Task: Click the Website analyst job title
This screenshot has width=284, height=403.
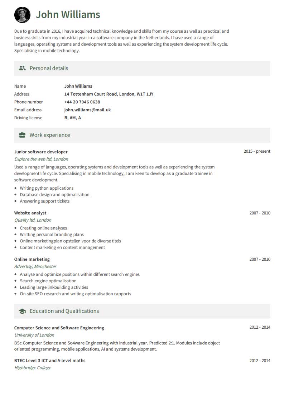Action: coord(30,213)
